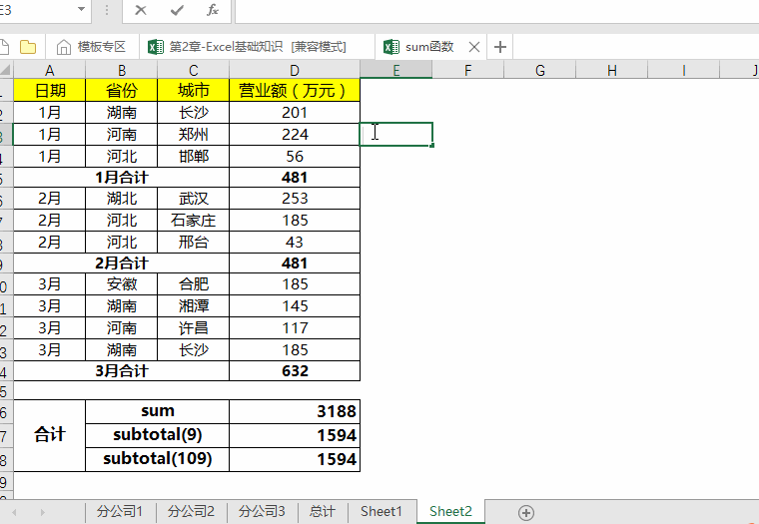Open the folder icon beside templates
759x524 pixels.
click(28, 47)
